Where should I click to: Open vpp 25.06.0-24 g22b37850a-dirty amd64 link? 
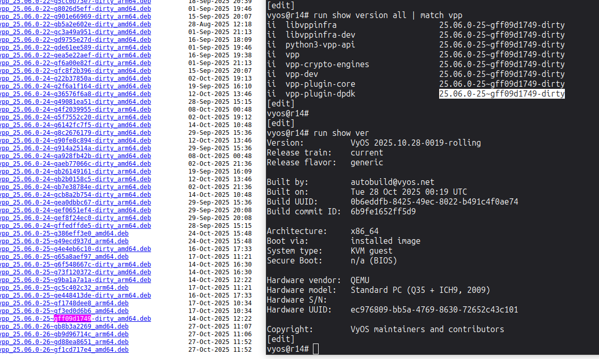pyautogui.click(x=76, y=79)
